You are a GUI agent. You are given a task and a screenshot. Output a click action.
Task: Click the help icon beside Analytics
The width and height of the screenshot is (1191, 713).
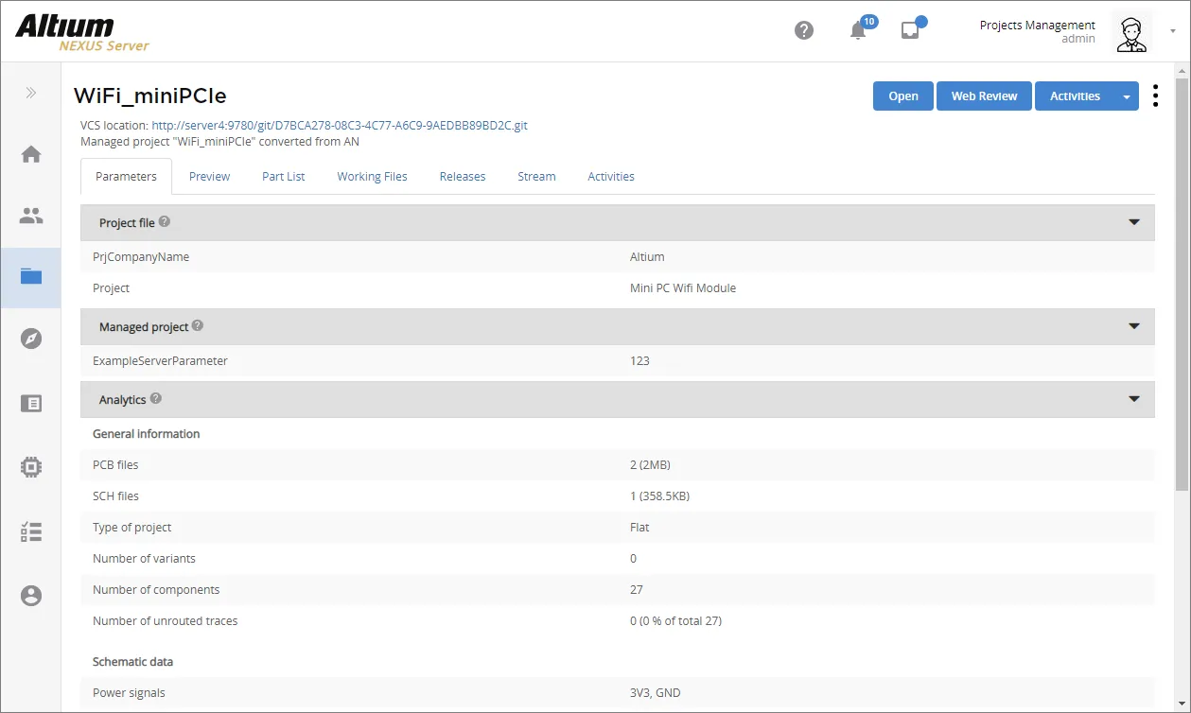[156, 398]
